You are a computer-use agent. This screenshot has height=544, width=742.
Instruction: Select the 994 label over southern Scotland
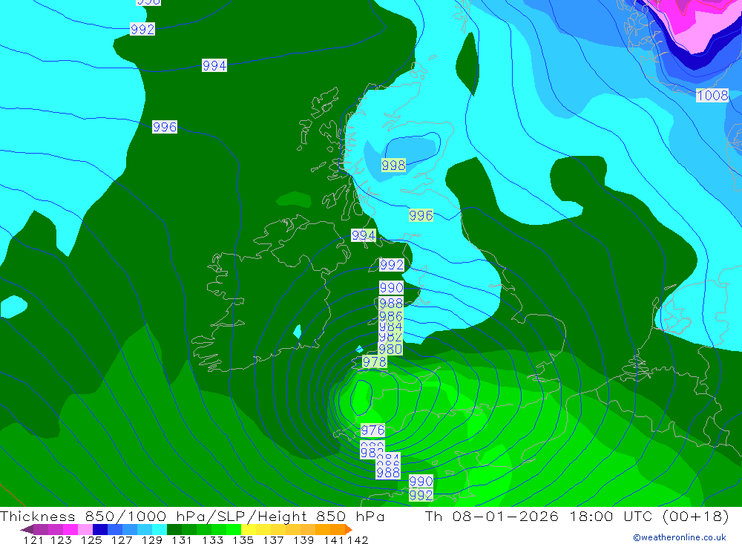click(364, 235)
